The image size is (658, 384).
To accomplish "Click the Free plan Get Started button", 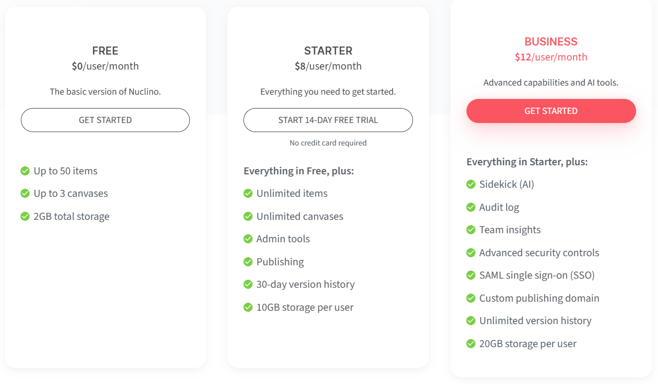I will click(105, 120).
